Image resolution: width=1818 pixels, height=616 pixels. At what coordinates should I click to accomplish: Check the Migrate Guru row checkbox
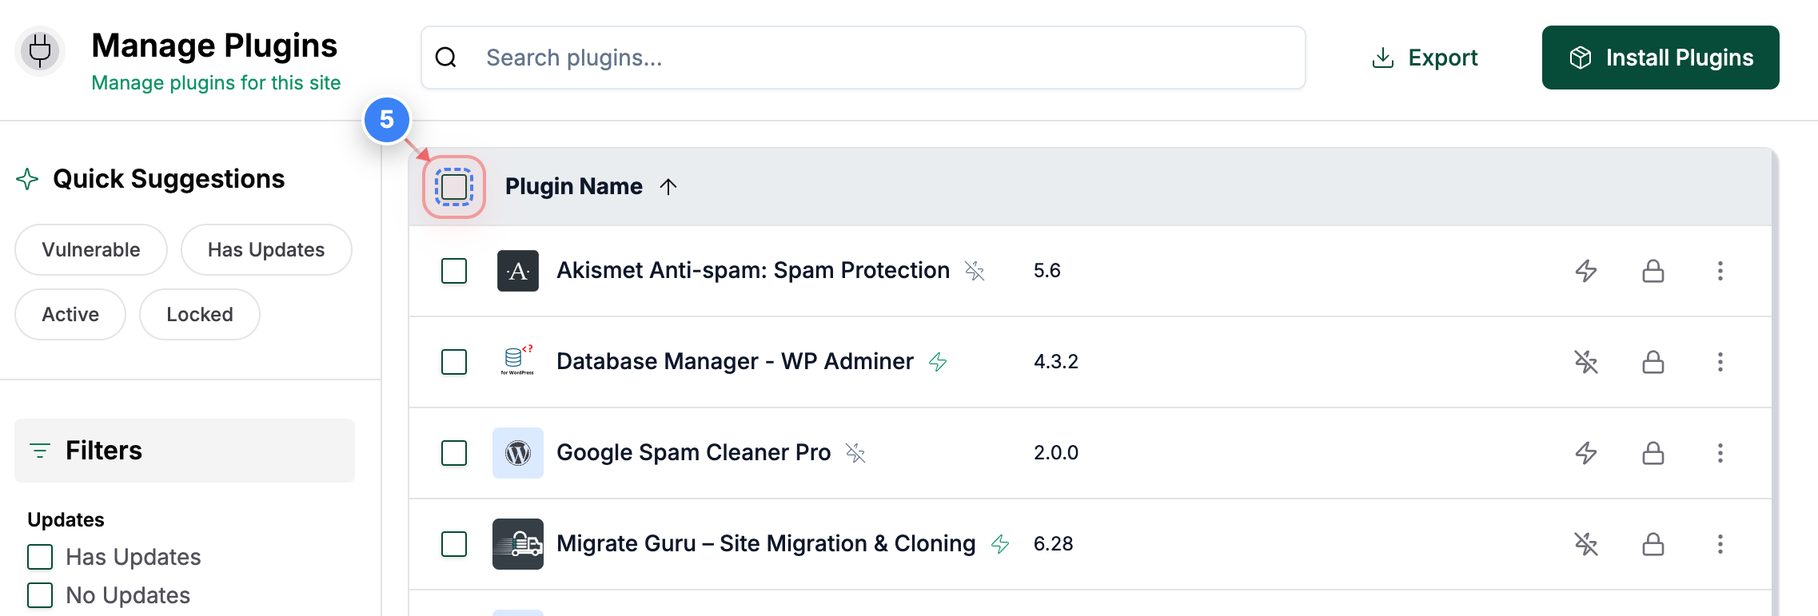(454, 544)
